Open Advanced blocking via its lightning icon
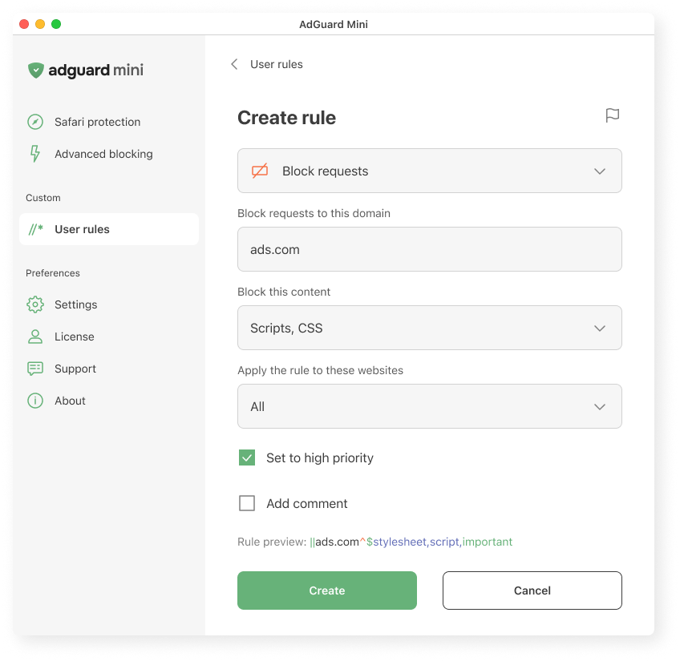Screen dimensions: 680x661 point(35,154)
